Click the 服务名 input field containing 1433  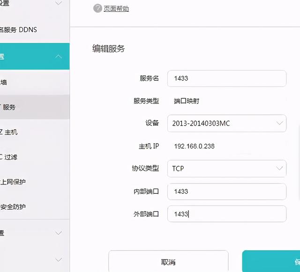(226, 79)
